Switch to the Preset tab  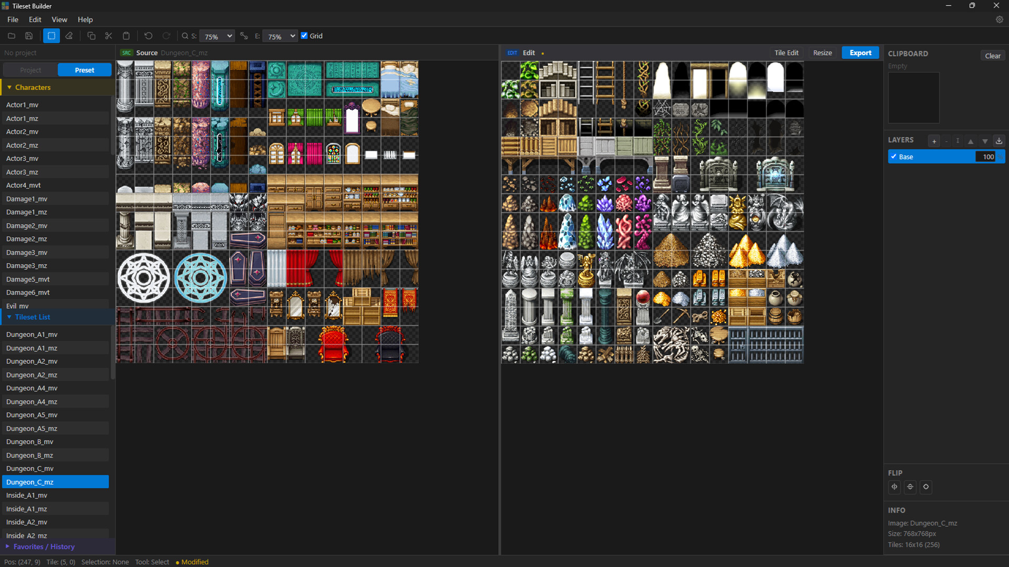[x=85, y=70]
